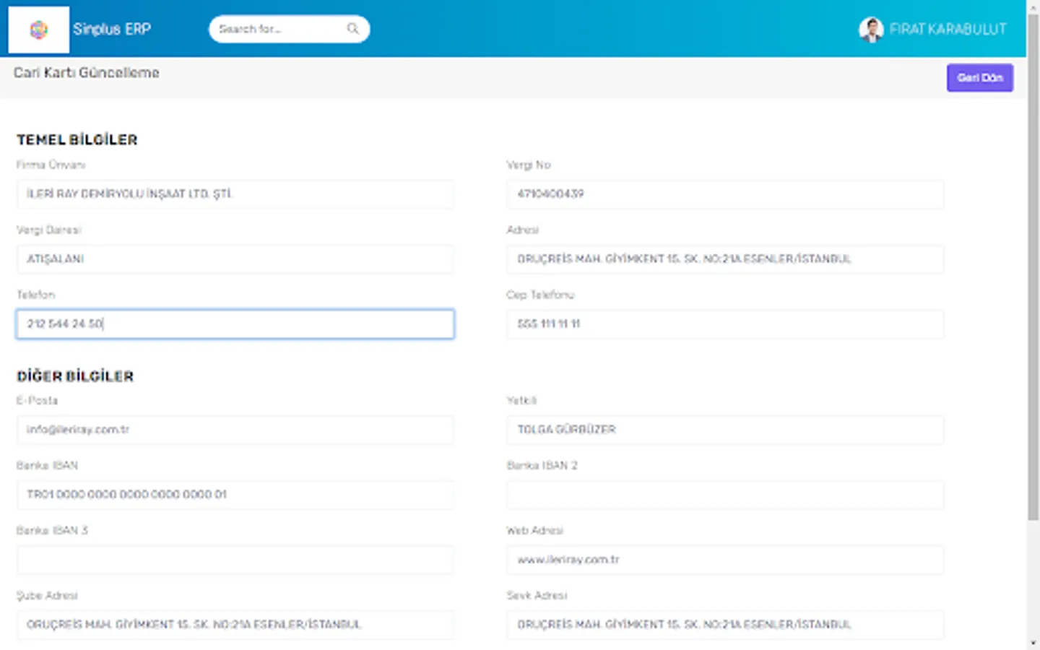Click the Cari Kartı Güncelleme title
Viewport: 1040px width, 650px height.
87,73
